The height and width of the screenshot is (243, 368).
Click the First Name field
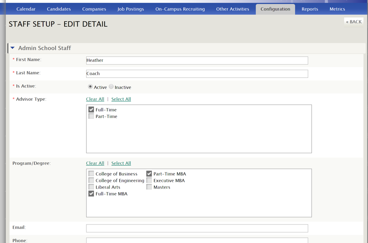(x=197, y=60)
